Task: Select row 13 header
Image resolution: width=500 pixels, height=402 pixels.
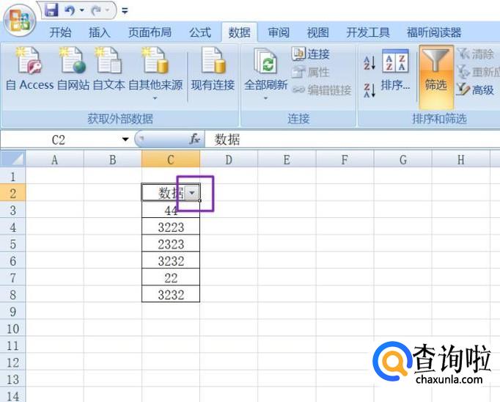Action: click(x=12, y=379)
